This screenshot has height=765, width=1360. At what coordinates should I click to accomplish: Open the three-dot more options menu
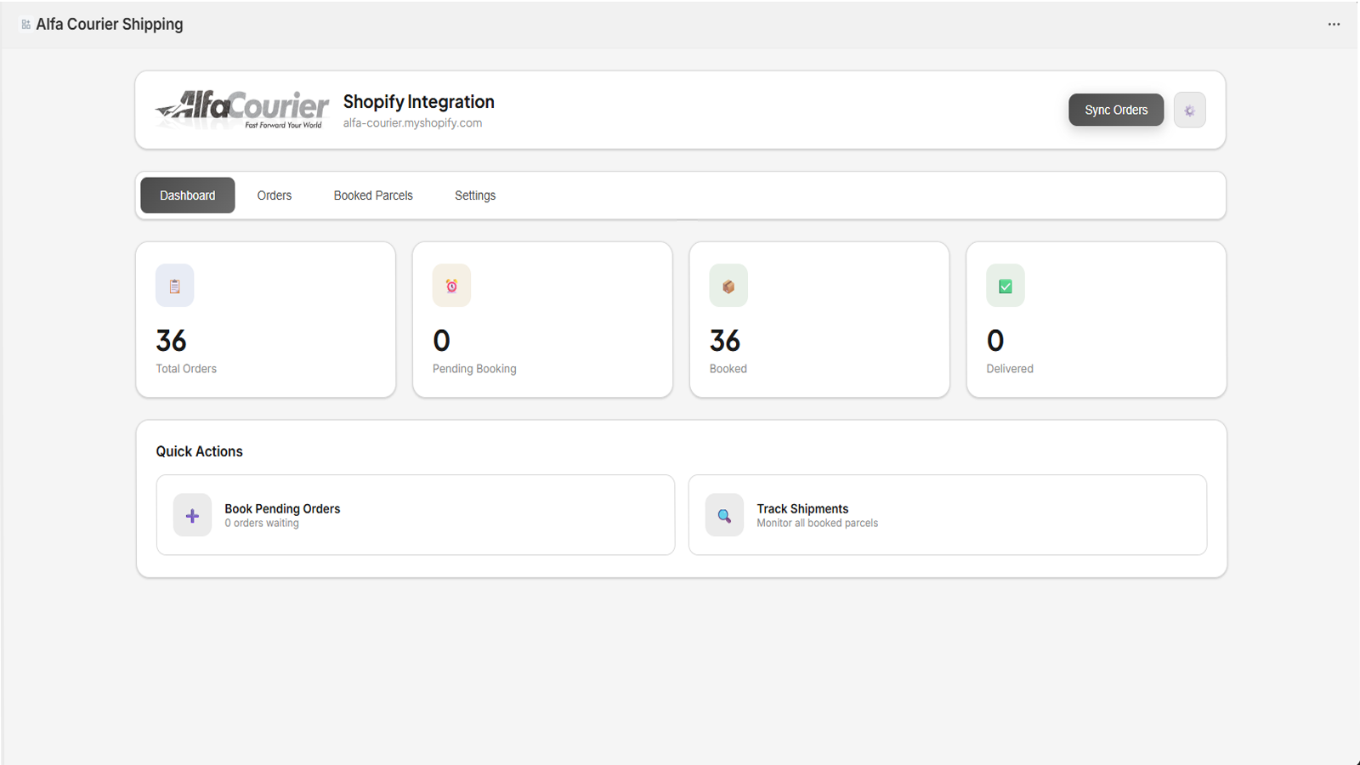[1334, 25]
